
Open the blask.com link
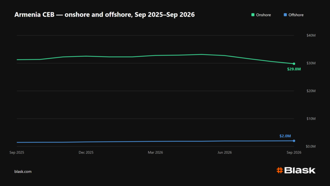pyautogui.click(x=23, y=171)
